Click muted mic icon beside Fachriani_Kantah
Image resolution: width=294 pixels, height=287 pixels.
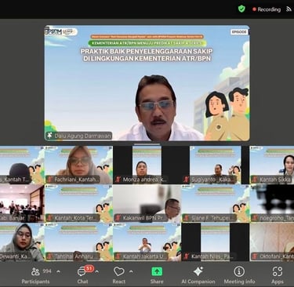pos(49,180)
